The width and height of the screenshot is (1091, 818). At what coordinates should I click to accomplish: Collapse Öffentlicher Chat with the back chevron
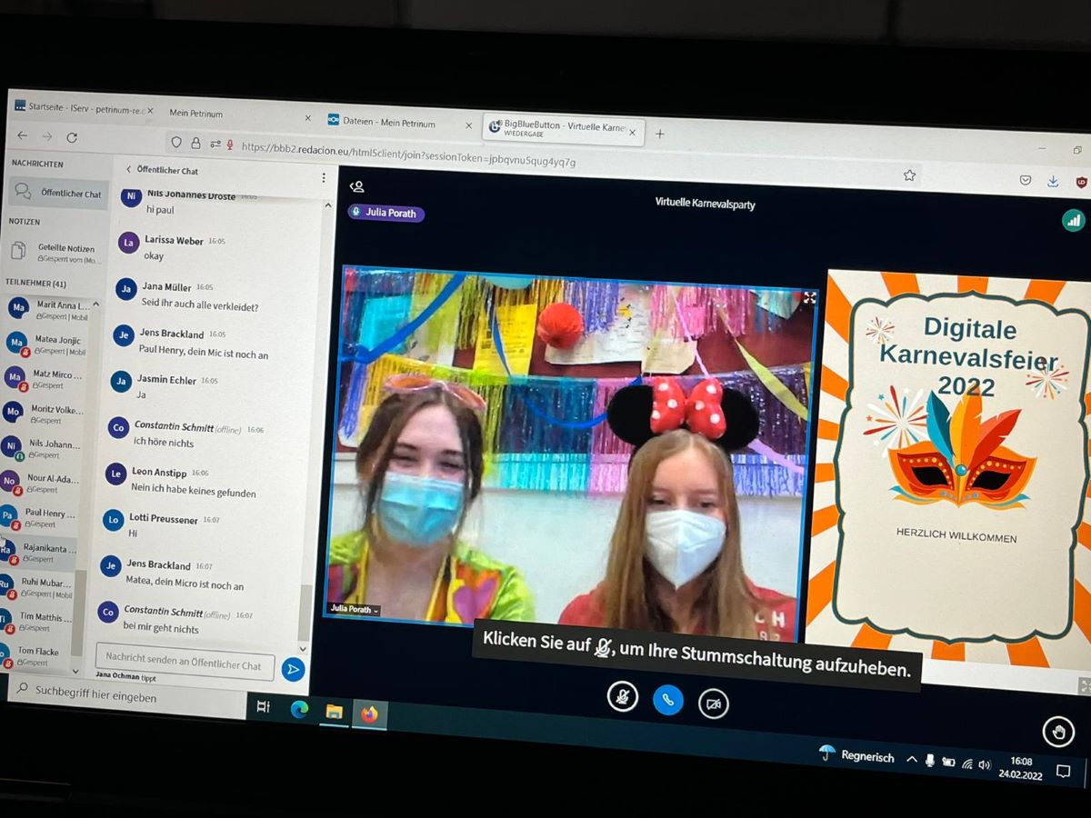(x=129, y=169)
